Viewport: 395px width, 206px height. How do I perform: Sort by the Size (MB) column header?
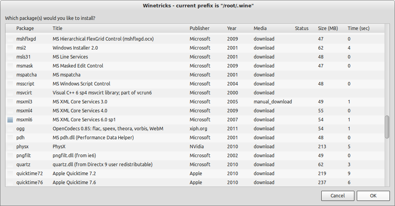click(328, 28)
